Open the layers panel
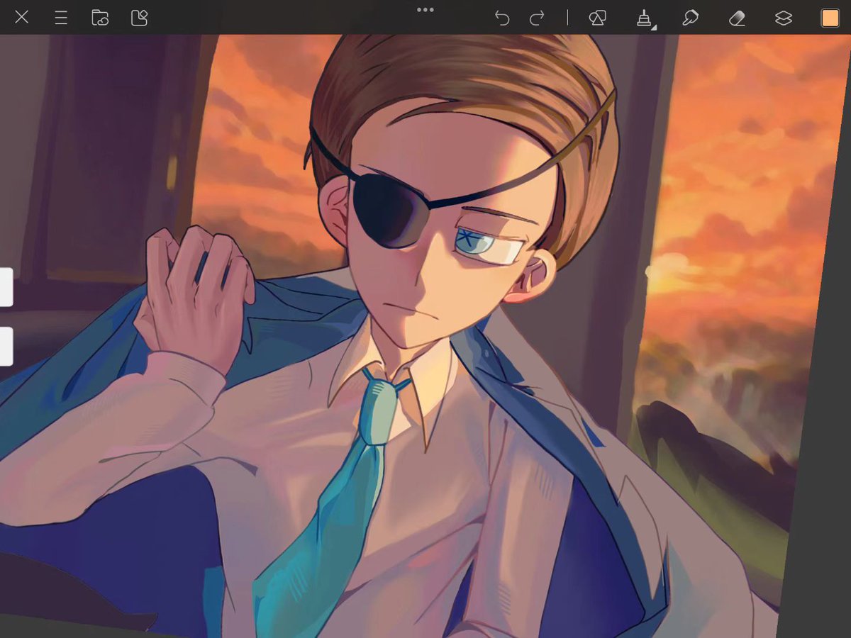This screenshot has height=638, width=851. pyautogui.click(x=784, y=18)
